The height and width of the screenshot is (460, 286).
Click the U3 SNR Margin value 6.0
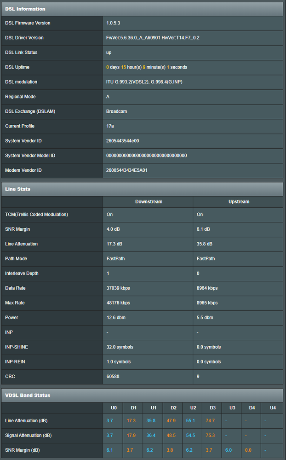pyautogui.click(x=229, y=450)
